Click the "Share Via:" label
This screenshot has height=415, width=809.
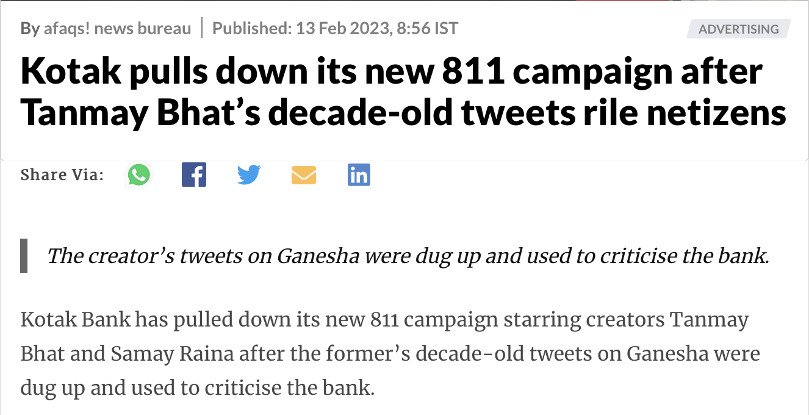[x=62, y=175]
